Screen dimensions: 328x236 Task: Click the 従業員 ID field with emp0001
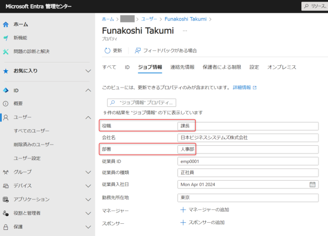pos(248,161)
